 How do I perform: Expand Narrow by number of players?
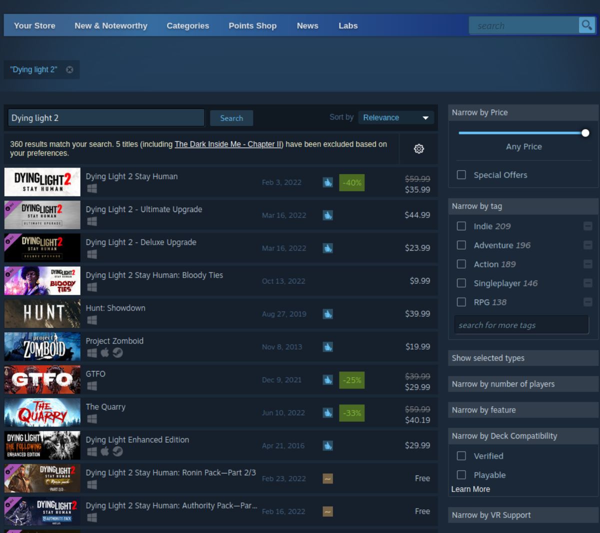[x=523, y=384]
